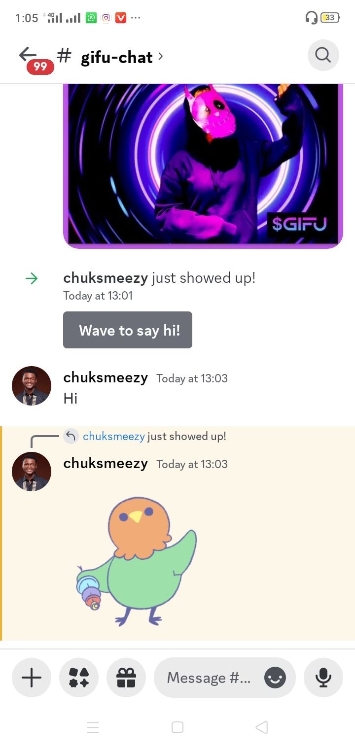Tap the reply arrow icon above message
The width and height of the screenshot is (355, 749).
click(71, 436)
